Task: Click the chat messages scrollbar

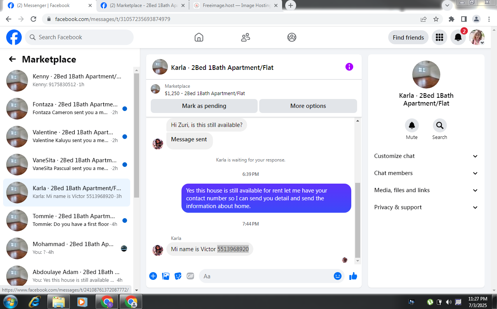Action: [358, 220]
